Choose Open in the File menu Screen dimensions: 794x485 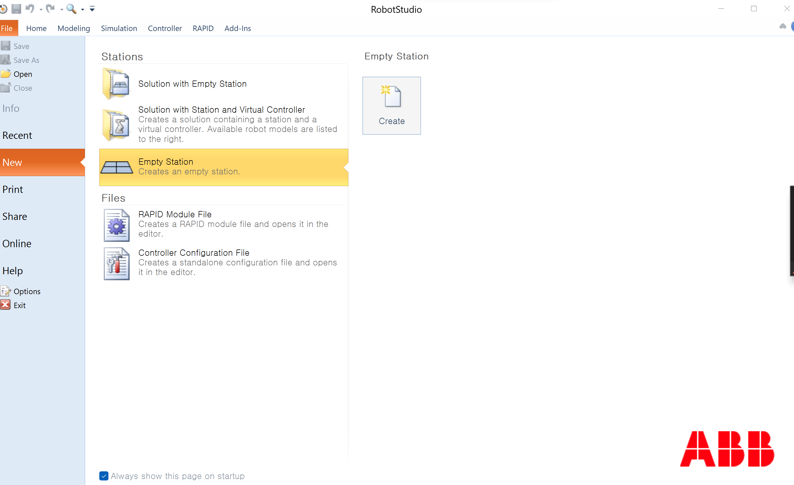pos(22,74)
